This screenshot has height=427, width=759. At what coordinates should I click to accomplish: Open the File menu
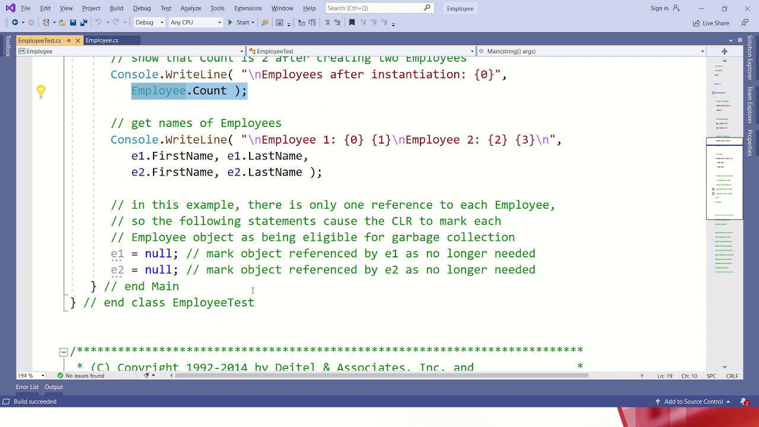(x=25, y=8)
